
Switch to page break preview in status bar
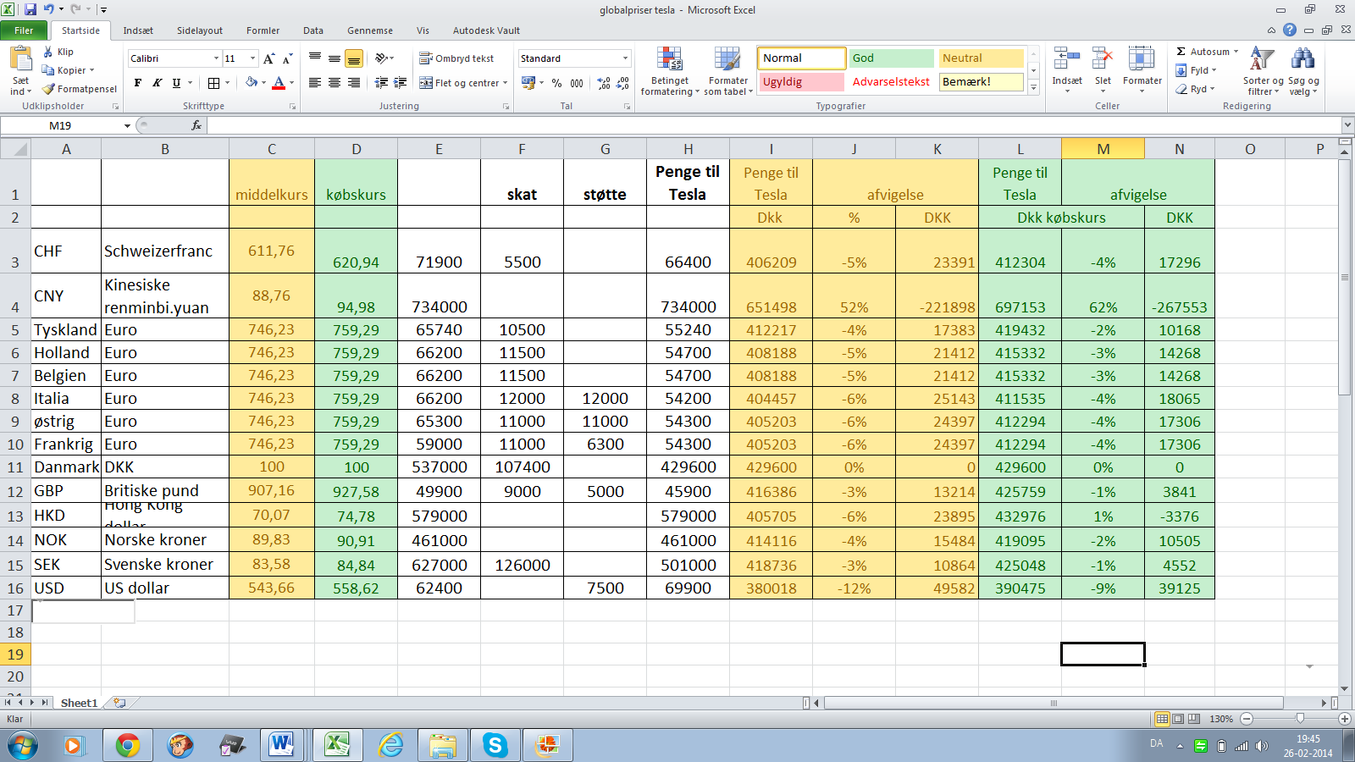pos(1194,719)
